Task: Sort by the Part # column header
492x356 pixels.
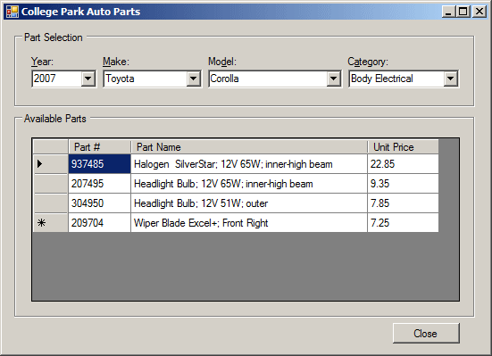Action: pos(99,147)
